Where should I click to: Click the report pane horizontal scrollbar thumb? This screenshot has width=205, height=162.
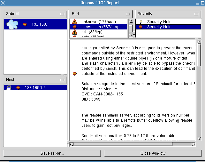tap(123, 144)
